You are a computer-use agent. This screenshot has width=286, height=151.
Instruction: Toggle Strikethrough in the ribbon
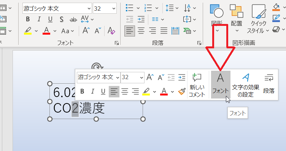(73, 19)
